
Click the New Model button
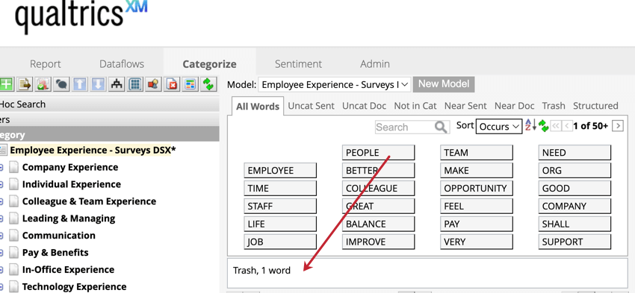[444, 84]
